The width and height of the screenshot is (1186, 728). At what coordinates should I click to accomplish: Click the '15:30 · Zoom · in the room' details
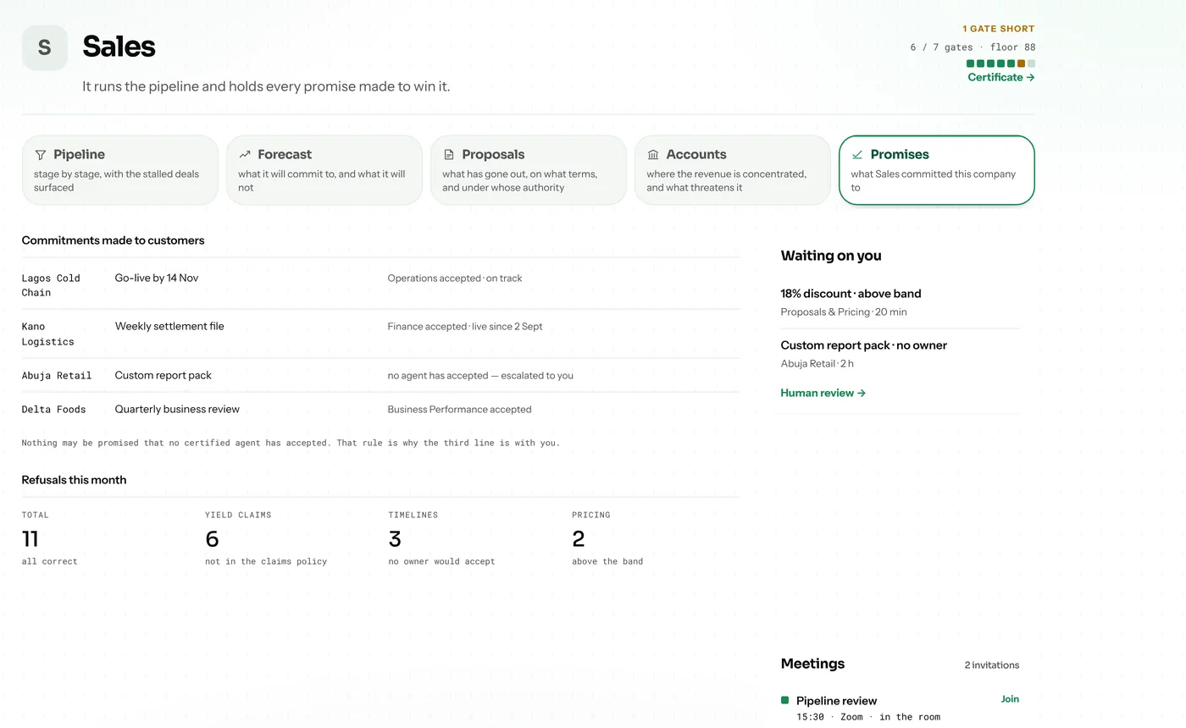click(x=868, y=717)
